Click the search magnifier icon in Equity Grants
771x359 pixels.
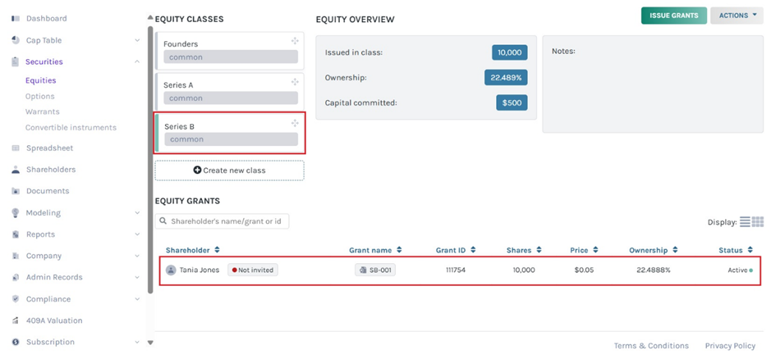click(x=163, y=221)
